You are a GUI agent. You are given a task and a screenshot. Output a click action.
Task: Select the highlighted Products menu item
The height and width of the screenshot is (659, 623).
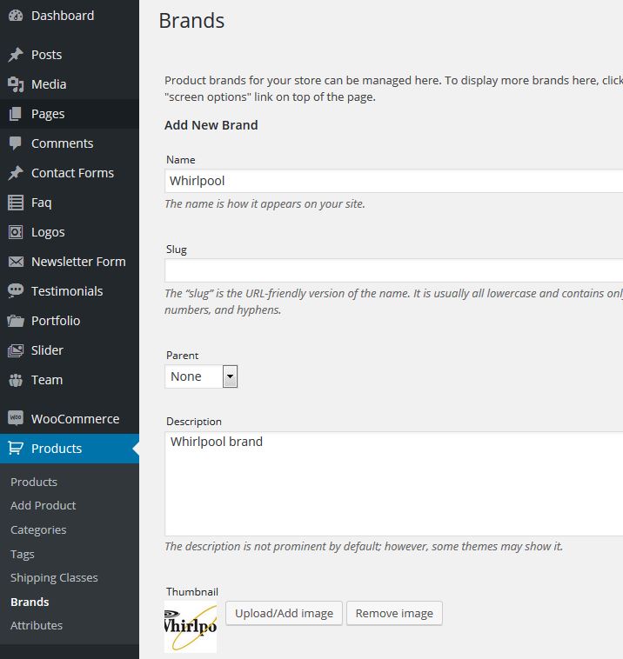70,449
